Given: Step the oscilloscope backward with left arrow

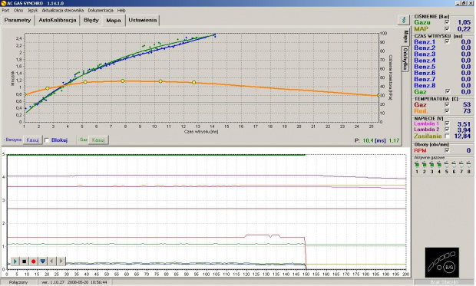Looking at the screenshot, I should click(x=52, y=261).
